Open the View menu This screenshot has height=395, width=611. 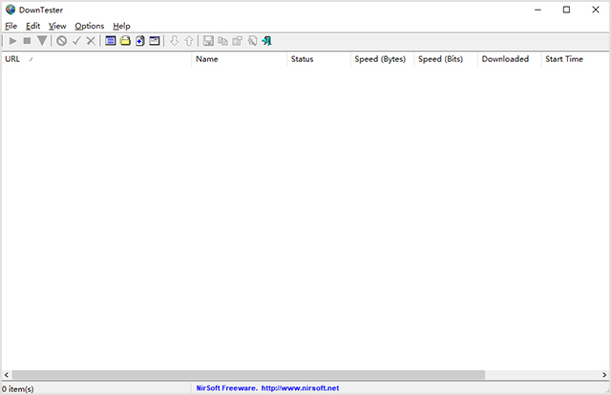coord(57,26)
